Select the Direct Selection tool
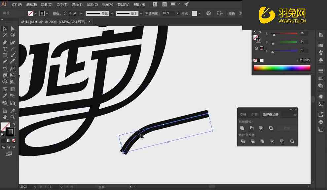This screenshot has width=327, height=190. point(13,29)
